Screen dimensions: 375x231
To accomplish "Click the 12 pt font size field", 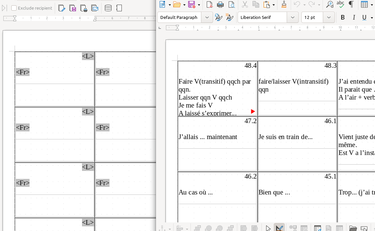I will click(312, 18).
